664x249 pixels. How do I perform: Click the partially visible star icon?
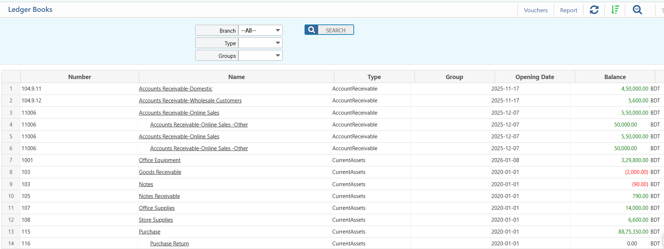coord(662,10)
